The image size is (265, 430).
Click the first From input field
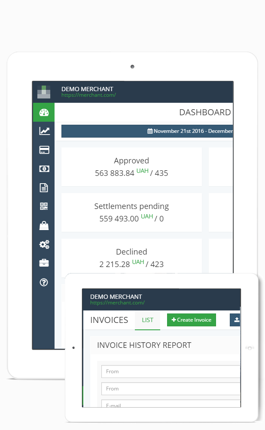tap(171, 372)
